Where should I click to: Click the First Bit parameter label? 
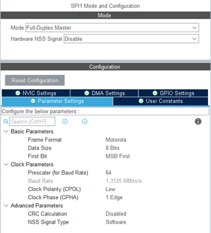[x=37, y=156]
